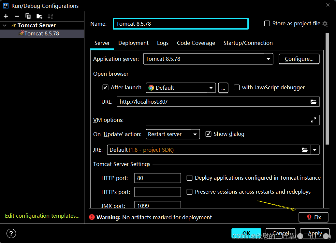This screenshot has height=243, width=336.
Task: Collapse the Tomcat Server tree group
Action: click(x=5, y=25)
